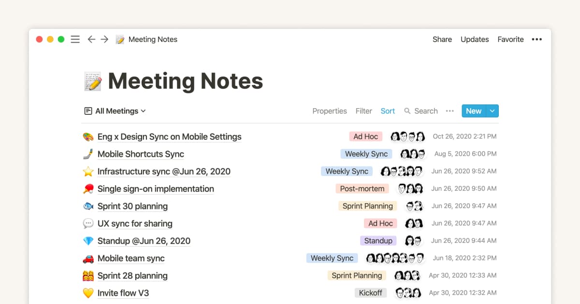
Task: Open the toolbar ellipsis options menu
Action: click(449, 111)
